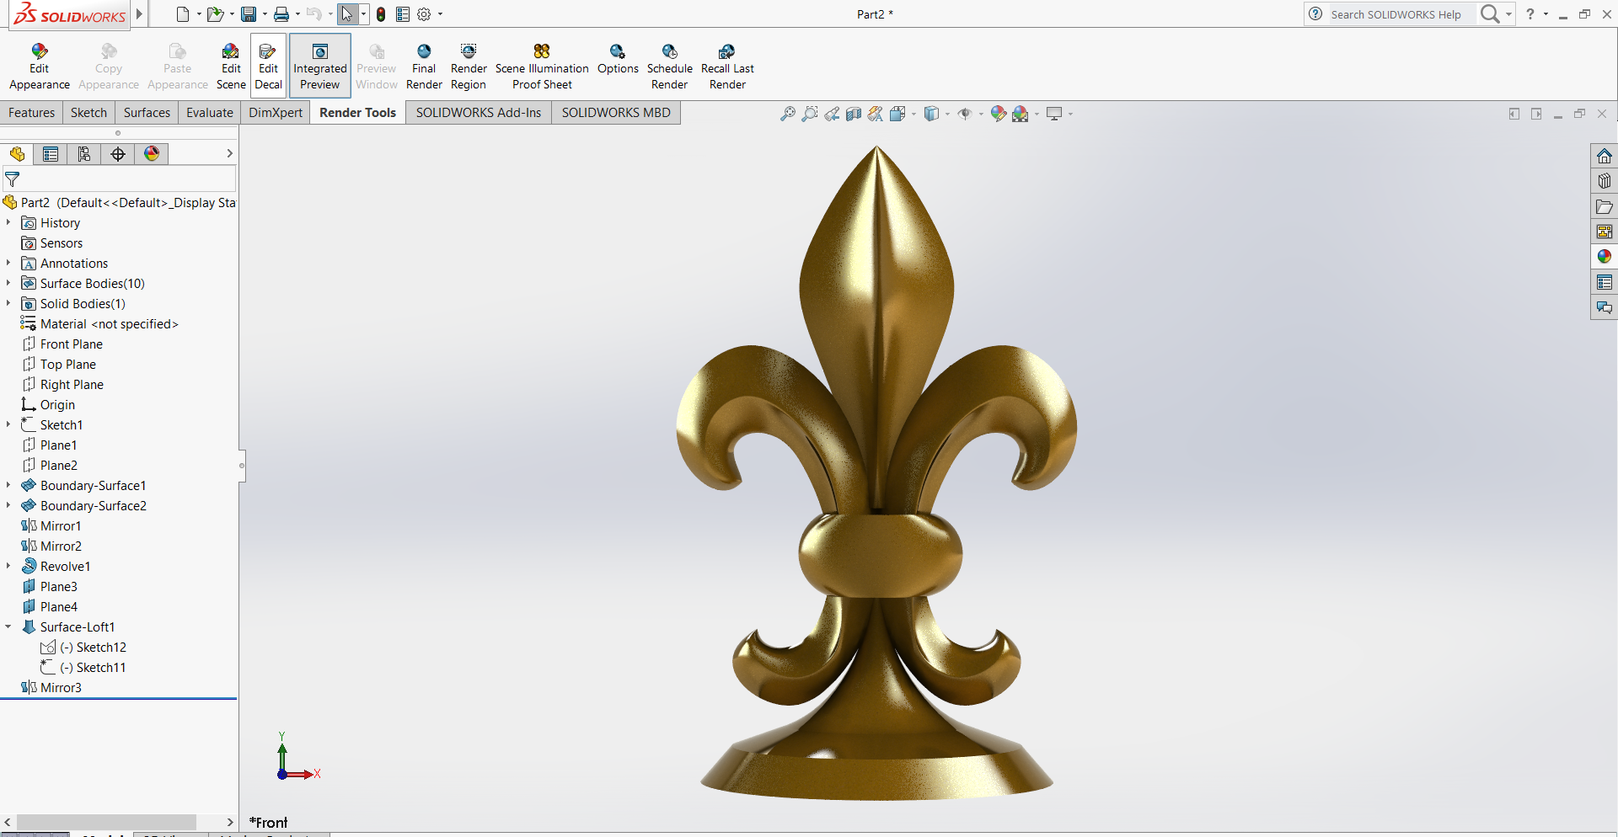The width and height of the screenshot is (1618, 837).
Task: Open the Options gear icon
Action: pos(424,14)
